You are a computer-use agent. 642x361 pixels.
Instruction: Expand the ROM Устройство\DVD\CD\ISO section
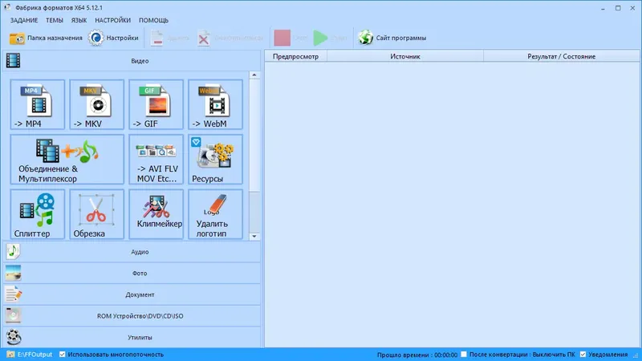132,315
